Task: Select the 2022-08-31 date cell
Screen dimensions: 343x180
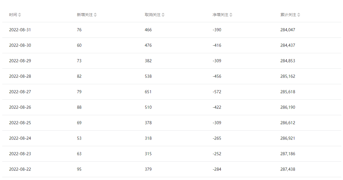Action: pos(20,30)
